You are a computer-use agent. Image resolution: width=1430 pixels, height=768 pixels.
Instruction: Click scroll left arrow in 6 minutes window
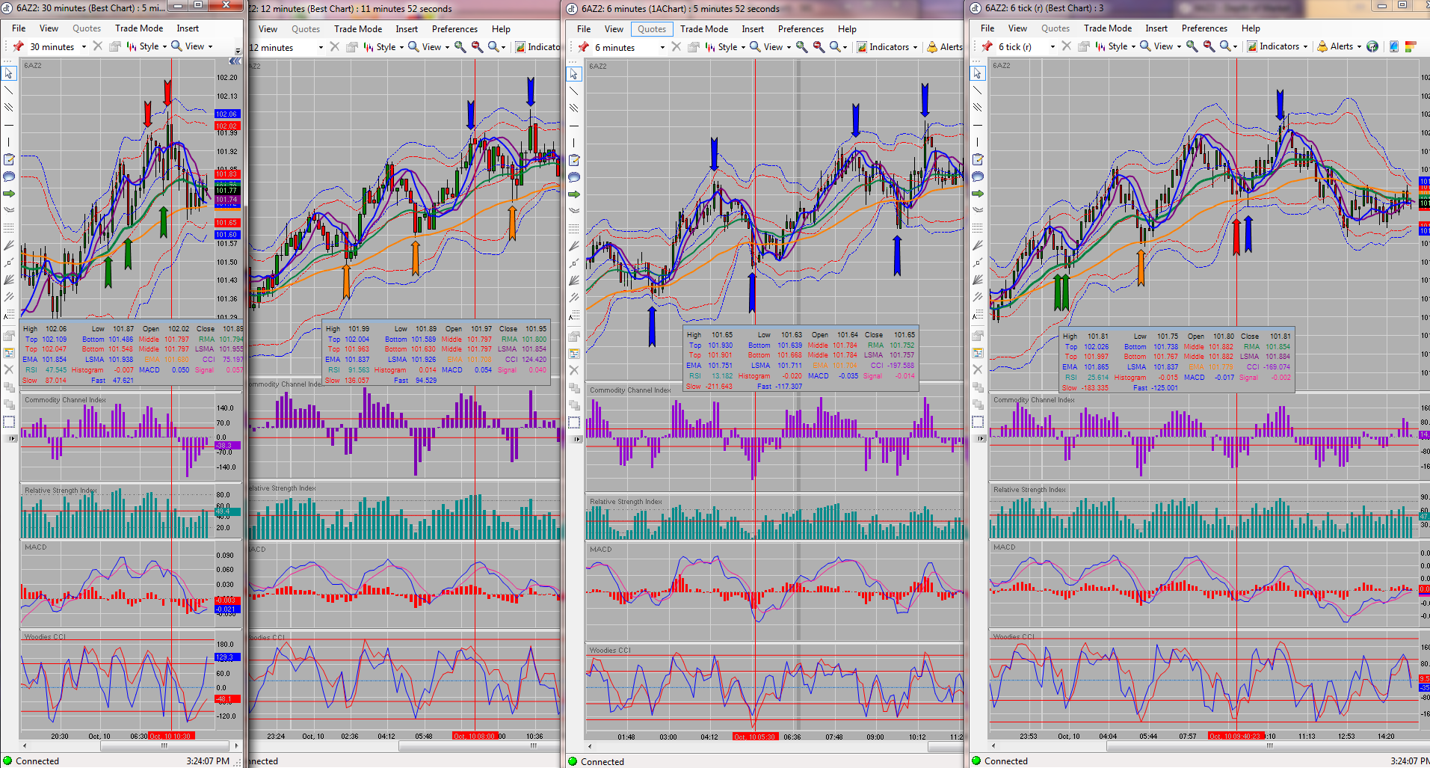tap(590, 746)
